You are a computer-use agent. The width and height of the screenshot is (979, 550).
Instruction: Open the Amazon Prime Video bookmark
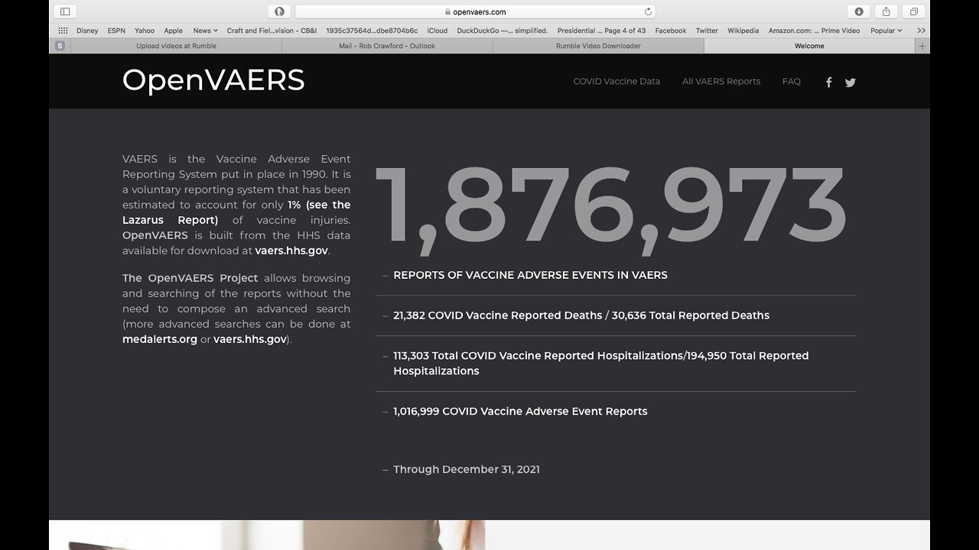coord(814,31)
